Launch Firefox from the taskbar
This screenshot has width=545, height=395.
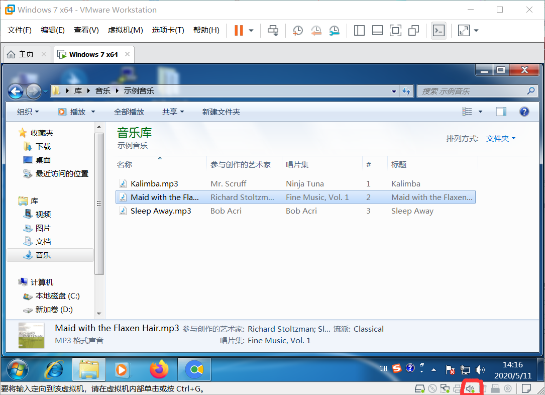pyautogui.click(x=159, y=369)
